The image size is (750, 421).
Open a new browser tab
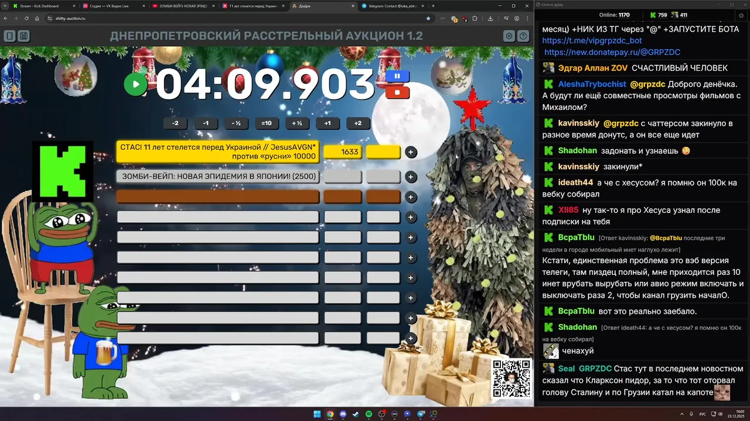(433, 6)
